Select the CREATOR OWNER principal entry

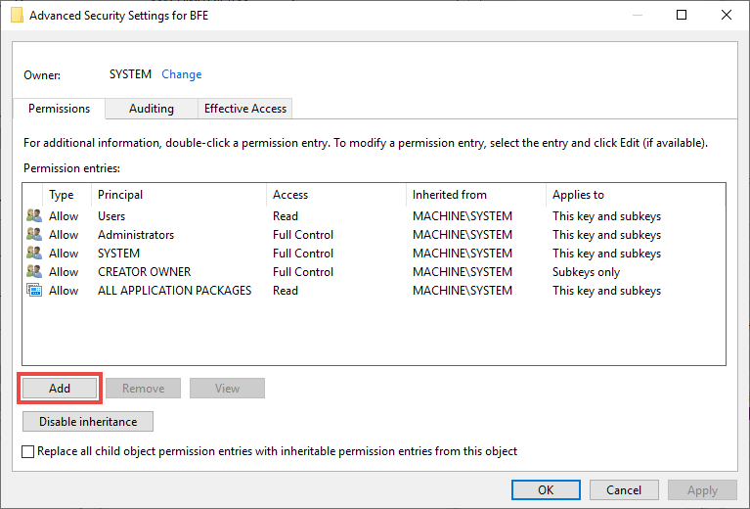(144, 272)
